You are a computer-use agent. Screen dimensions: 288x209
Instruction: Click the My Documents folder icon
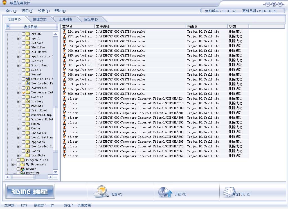(22, 164)
